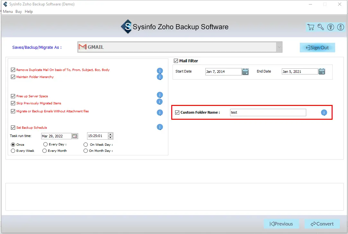348x234 pixels.
Task: Open the help question mark icon
Action: click(331, 27)
